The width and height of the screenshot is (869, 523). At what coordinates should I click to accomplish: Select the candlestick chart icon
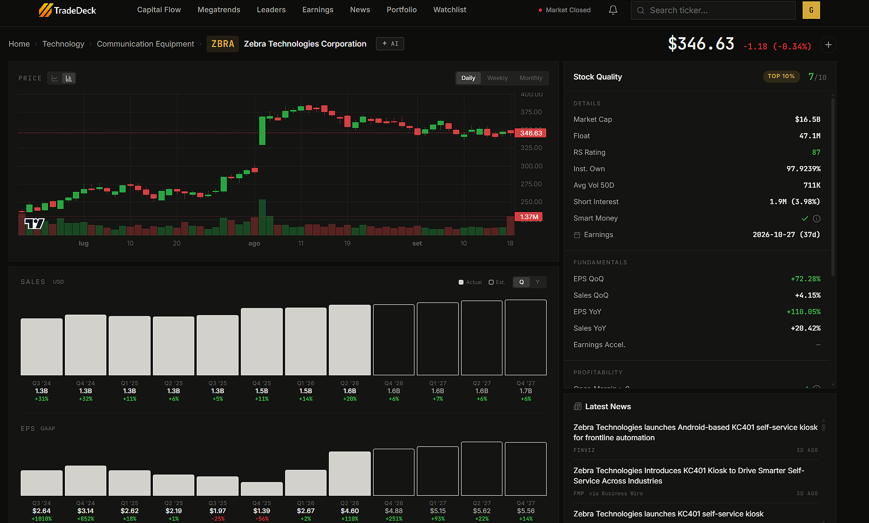pyautogui.click(x=69, y=78)
